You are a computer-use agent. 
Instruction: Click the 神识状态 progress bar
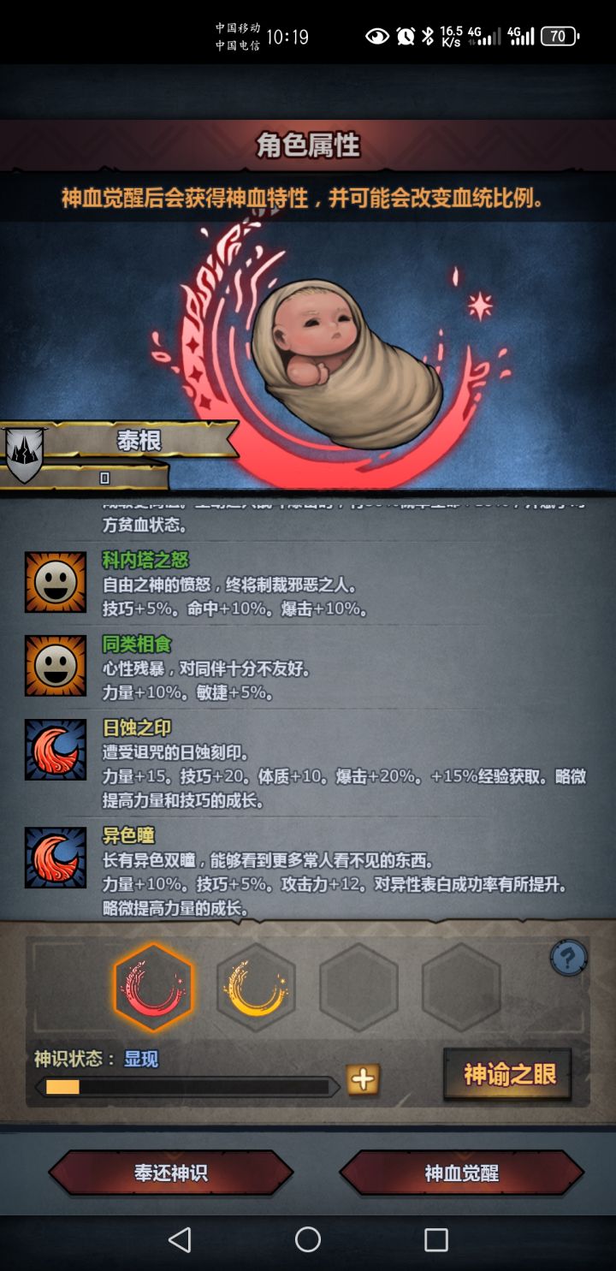coord(187,1087)
